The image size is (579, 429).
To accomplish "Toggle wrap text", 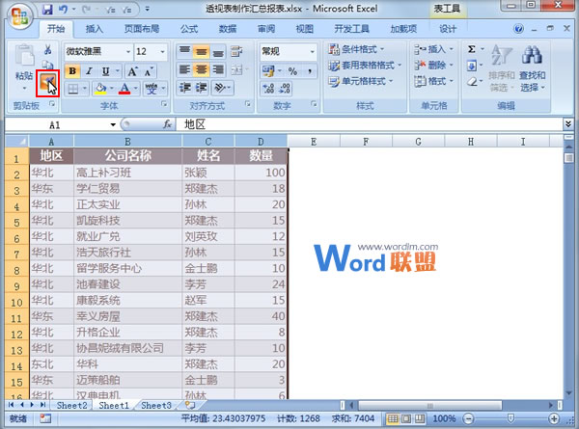I will [x=236, y=51].
